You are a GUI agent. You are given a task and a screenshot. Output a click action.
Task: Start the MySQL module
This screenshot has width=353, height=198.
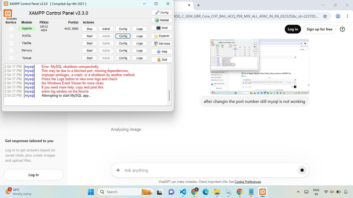pyautogui.click(x=89, y=36)
